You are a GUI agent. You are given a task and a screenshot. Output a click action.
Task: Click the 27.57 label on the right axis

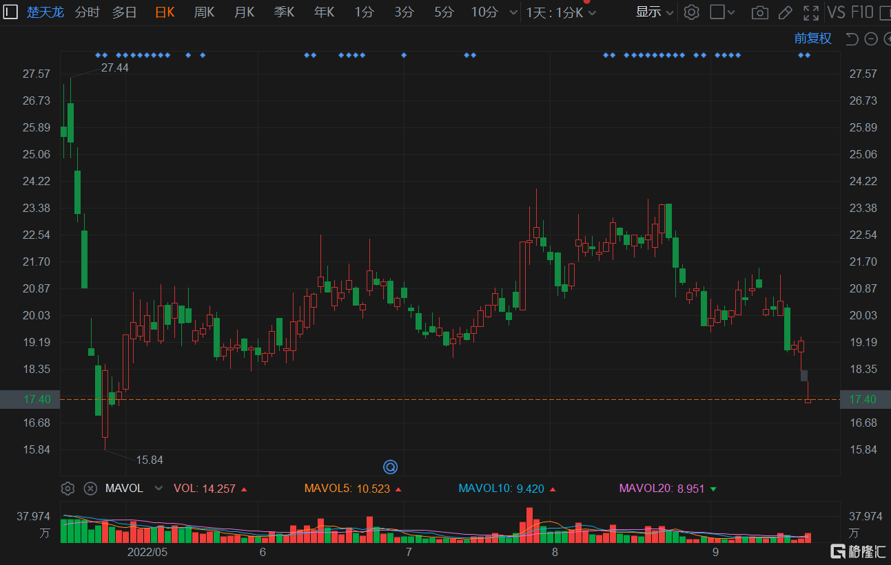click(863, 74)
